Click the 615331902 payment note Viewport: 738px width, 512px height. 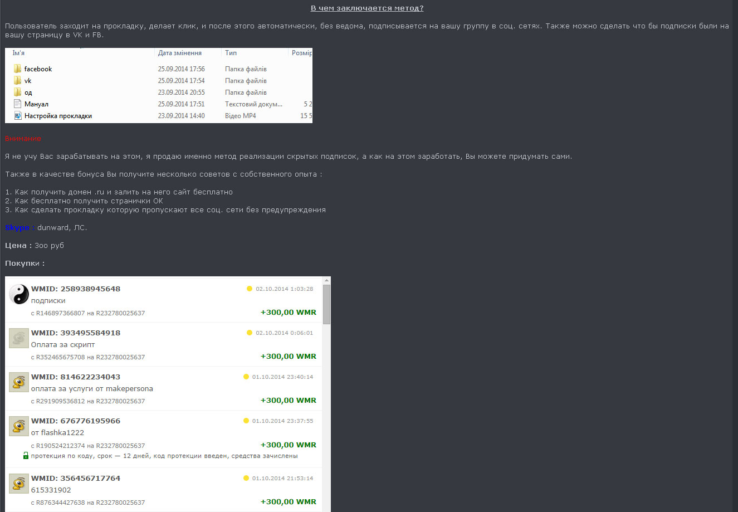51,490
